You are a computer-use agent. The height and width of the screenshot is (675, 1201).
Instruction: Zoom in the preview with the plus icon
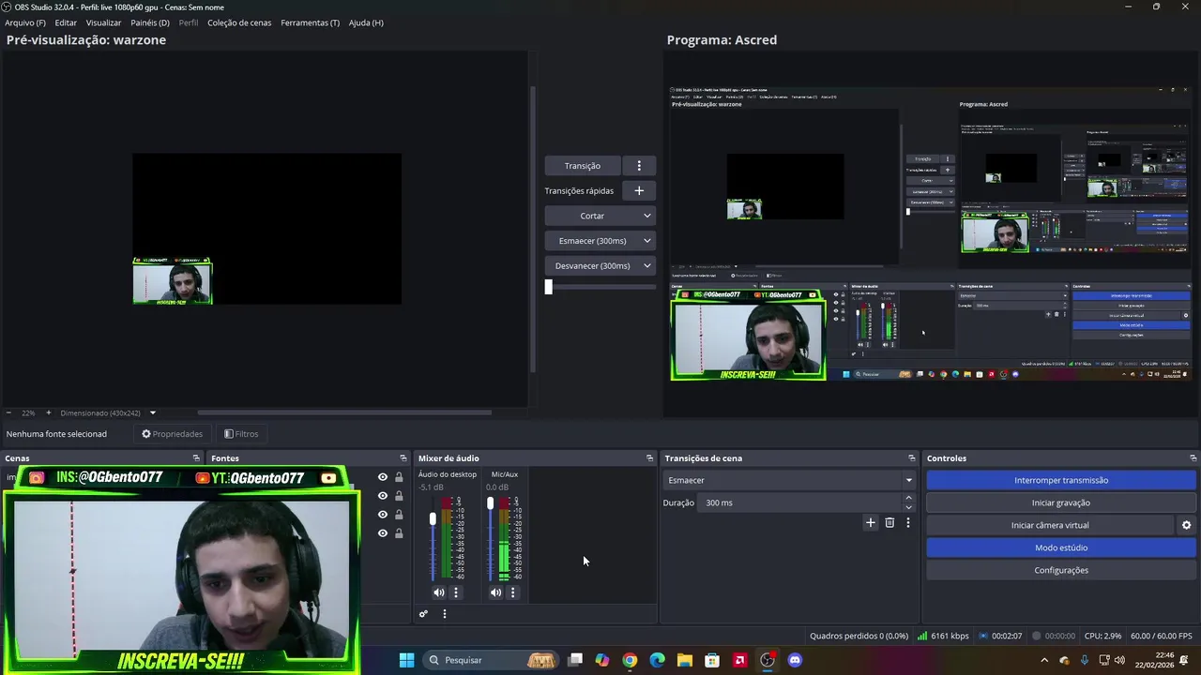pos(49,412)
